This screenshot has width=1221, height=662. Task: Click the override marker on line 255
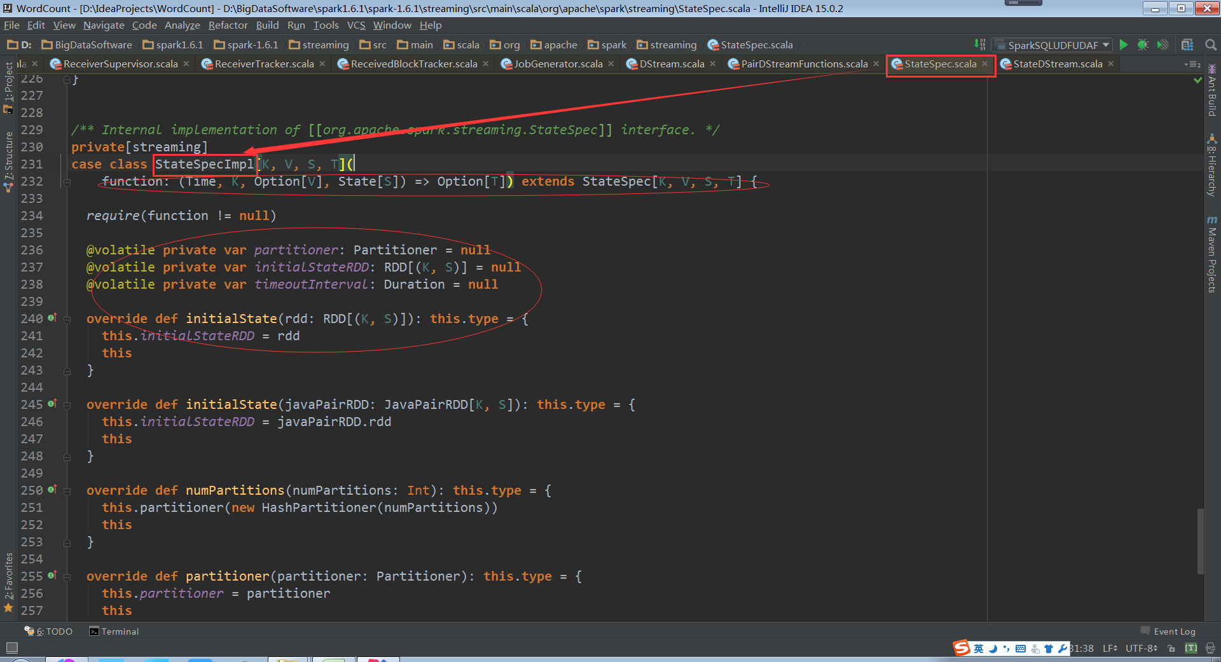[52, 575]
